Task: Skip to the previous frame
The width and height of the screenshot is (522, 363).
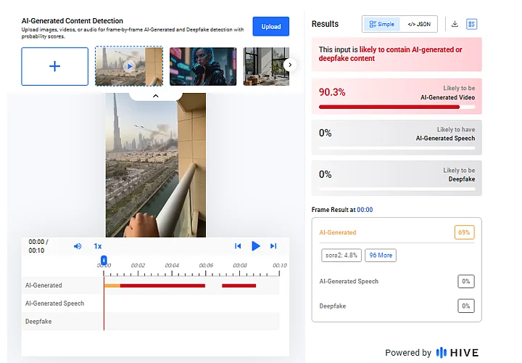Action: tap(237, 246)
